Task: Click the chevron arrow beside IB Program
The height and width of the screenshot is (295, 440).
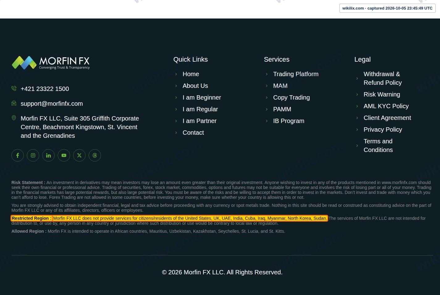Action: pyautogui.click(x=266, y=121)
